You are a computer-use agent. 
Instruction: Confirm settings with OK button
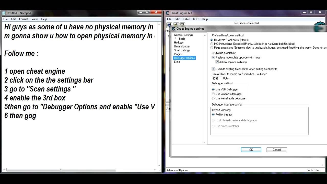tap(251, 150)
